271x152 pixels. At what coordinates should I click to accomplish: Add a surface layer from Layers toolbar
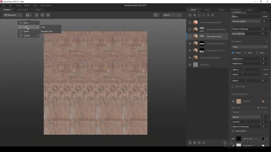click(190, 15)
